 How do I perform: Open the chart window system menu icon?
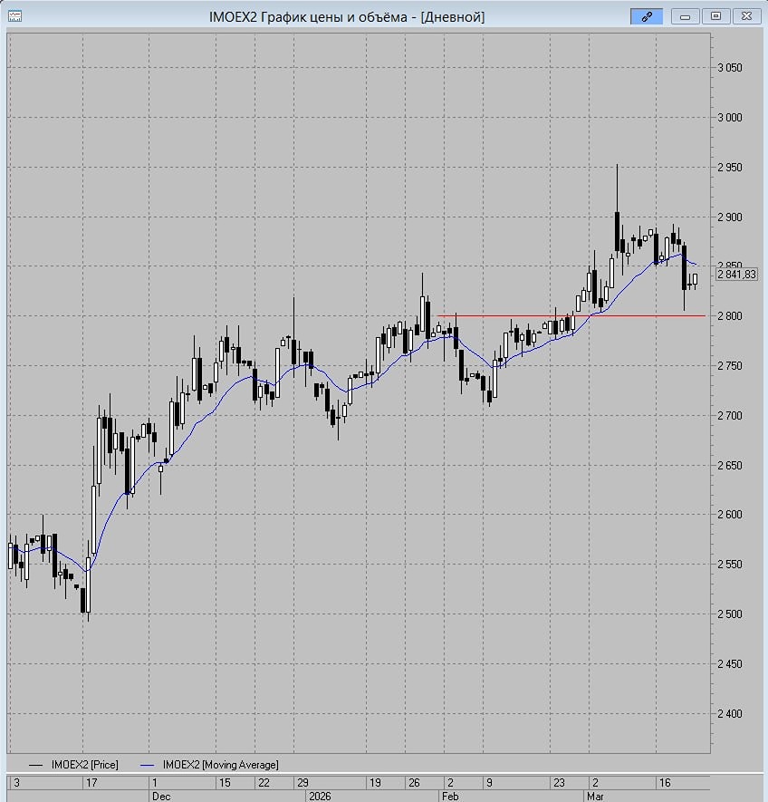[14, 16]
